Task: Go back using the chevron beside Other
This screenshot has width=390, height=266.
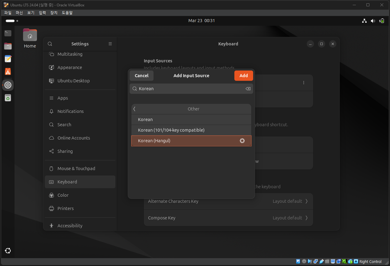Action: point(134,109)
